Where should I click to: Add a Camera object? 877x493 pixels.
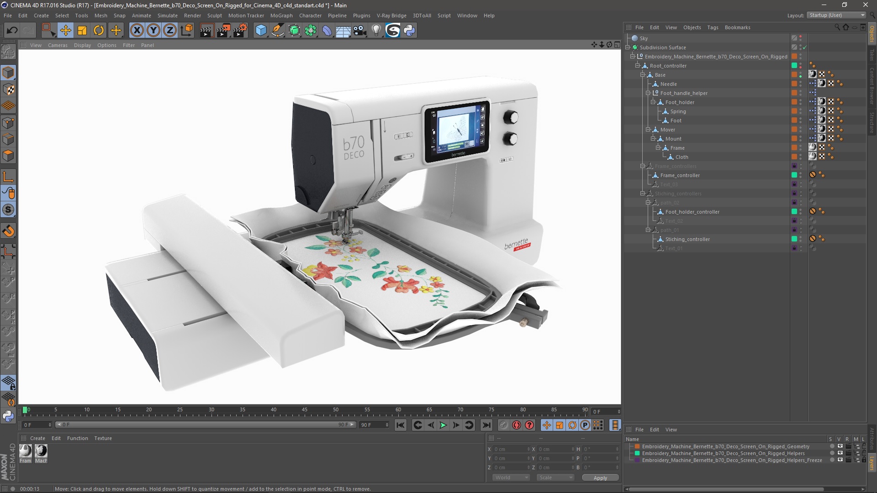359,31
